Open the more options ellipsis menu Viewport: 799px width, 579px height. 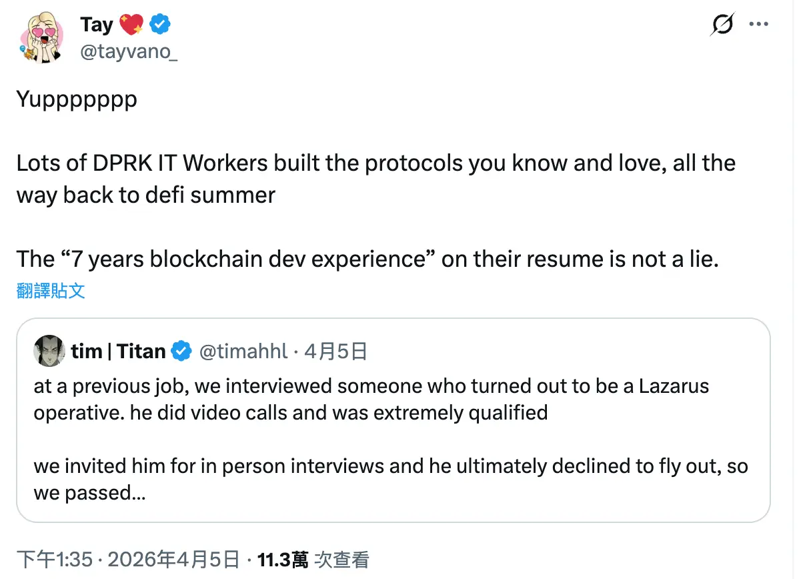(x=759, y=24)
